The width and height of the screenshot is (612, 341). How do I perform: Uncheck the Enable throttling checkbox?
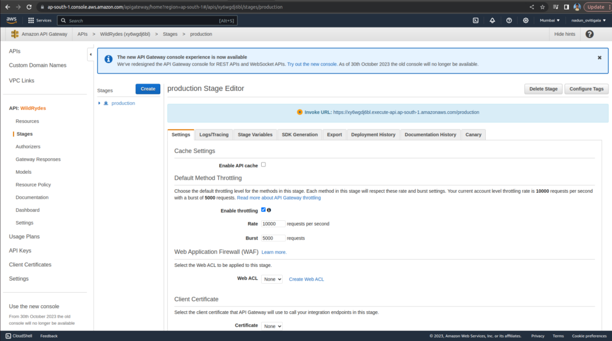pos(264,210)
